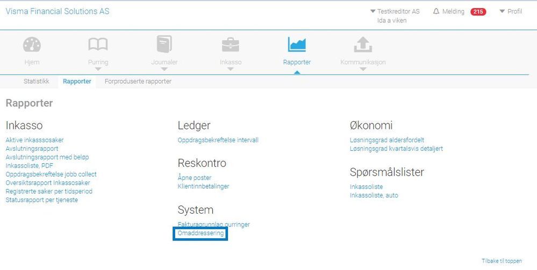This screenshot has height=270, width=537.
Task: Open Statusrapport per tjeneste report
Action: click(x=42, y=200)
